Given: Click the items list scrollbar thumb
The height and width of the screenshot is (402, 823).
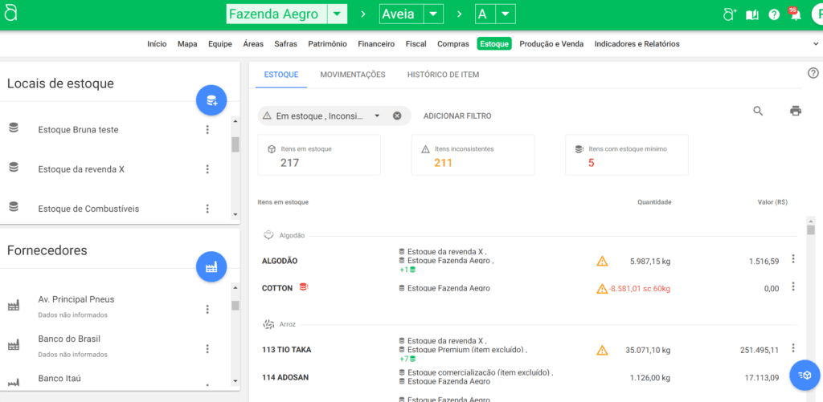Looking at the screenshot, I should click(x=811, y=229).
